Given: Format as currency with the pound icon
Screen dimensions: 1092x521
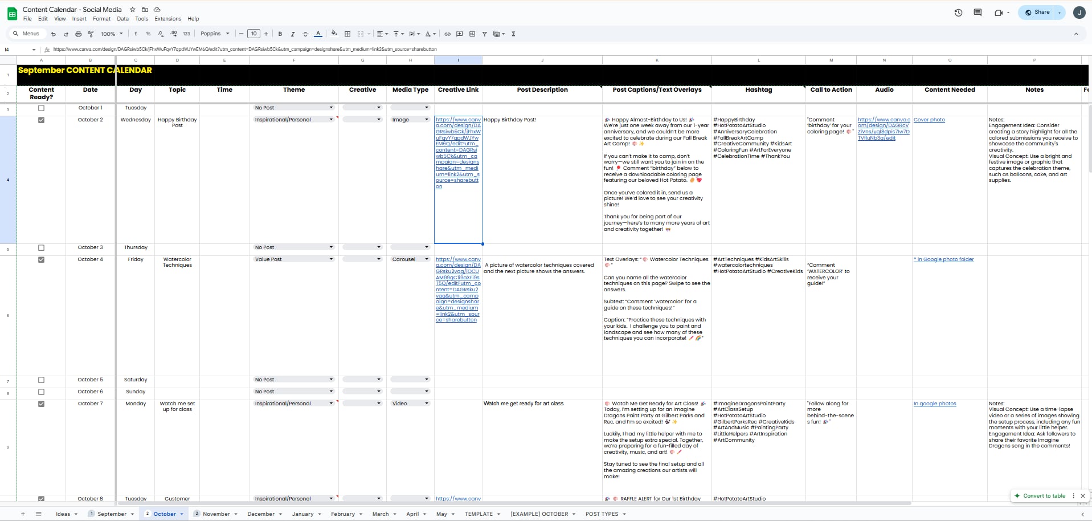Looking at the screenshot, I should tap(136, 34).
